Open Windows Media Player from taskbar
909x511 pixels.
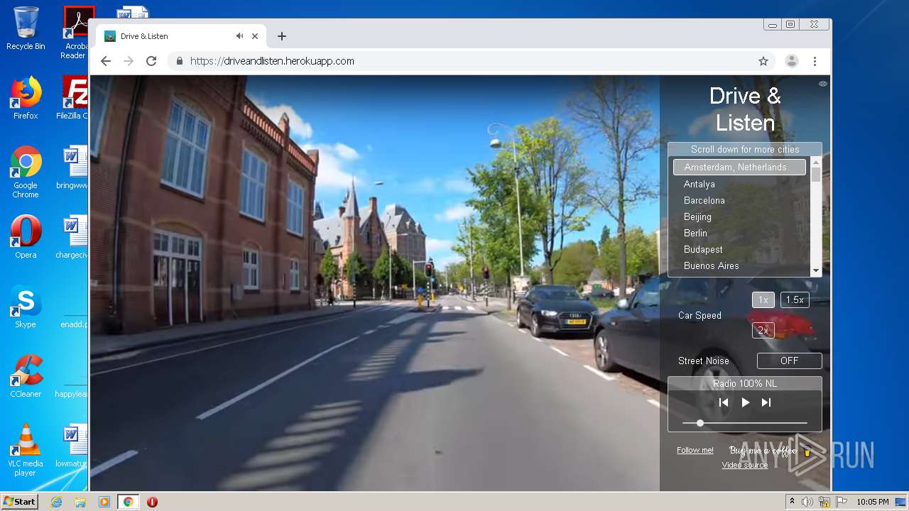[x=104, y=502]
